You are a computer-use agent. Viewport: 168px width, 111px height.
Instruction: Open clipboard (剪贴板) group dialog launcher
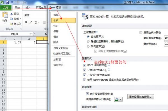(x=21, y=29)
